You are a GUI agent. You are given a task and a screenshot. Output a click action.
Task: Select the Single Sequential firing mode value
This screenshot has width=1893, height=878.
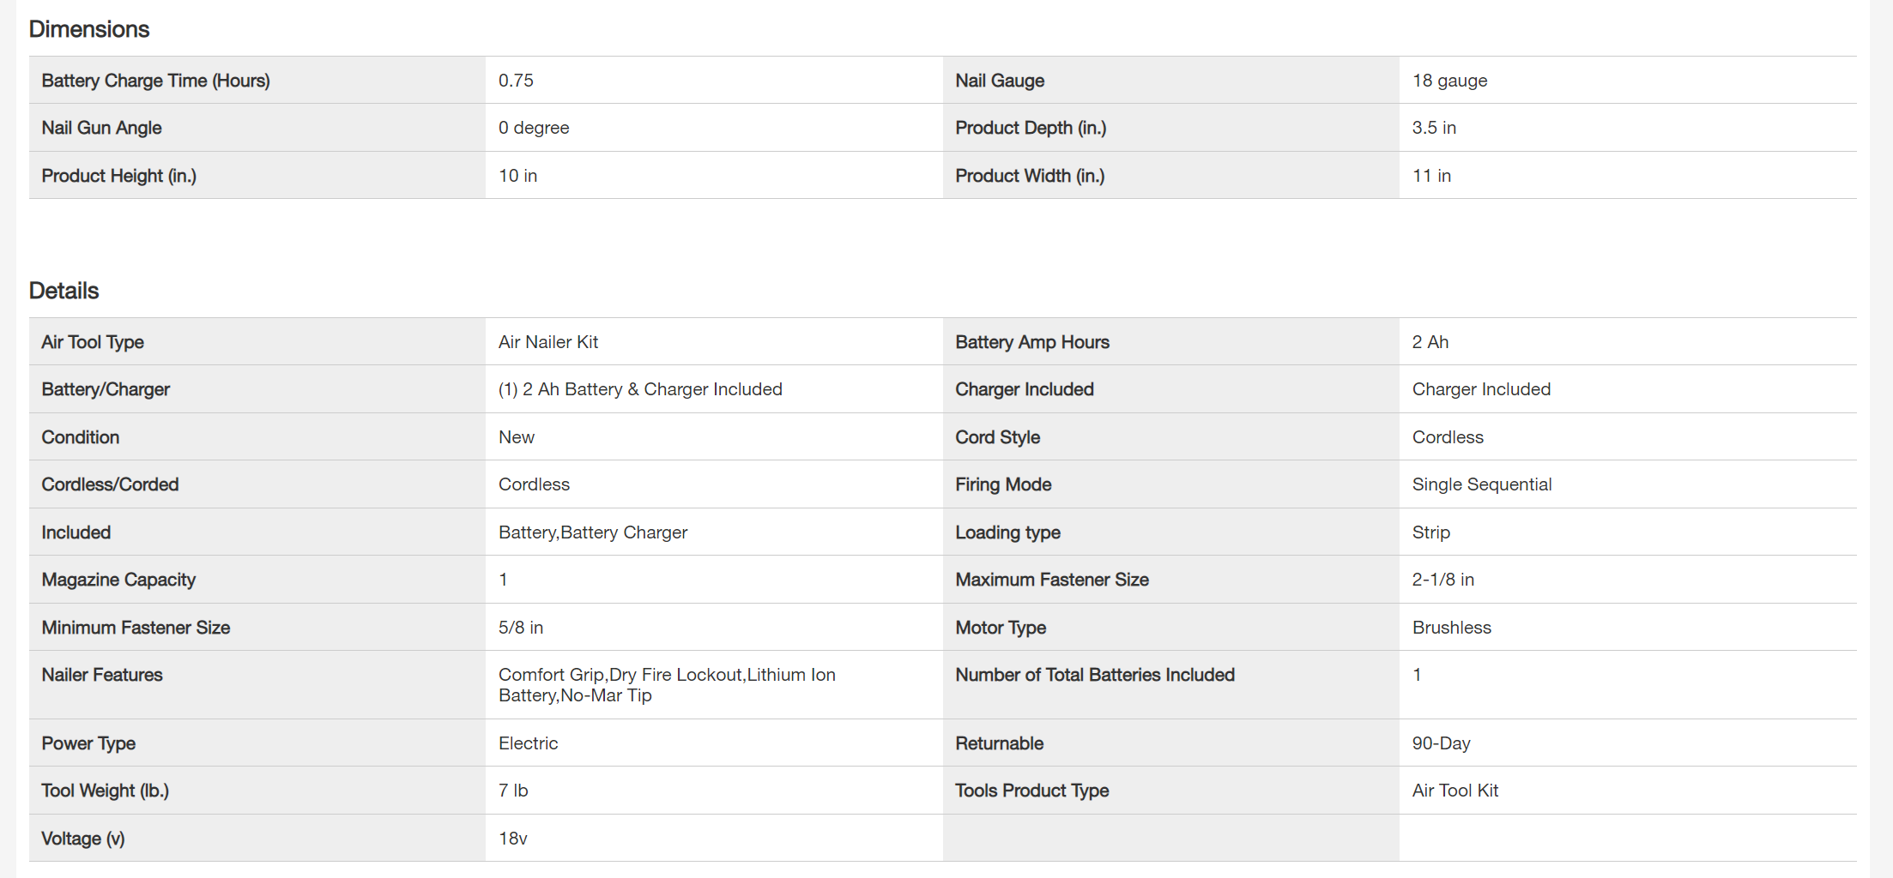[1481, 484]
